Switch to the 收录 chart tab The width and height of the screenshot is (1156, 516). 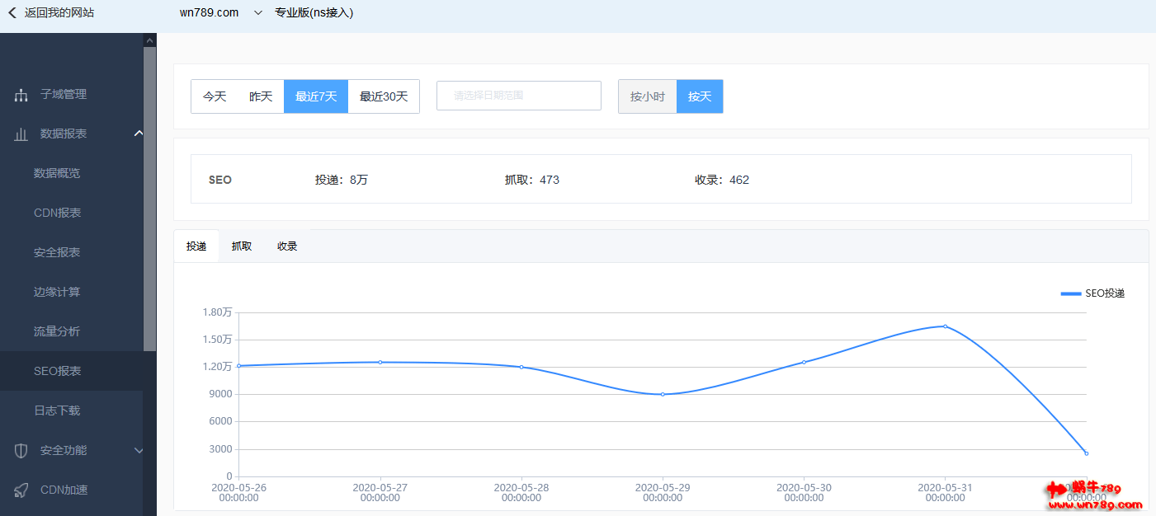click(x=287, y=246)
